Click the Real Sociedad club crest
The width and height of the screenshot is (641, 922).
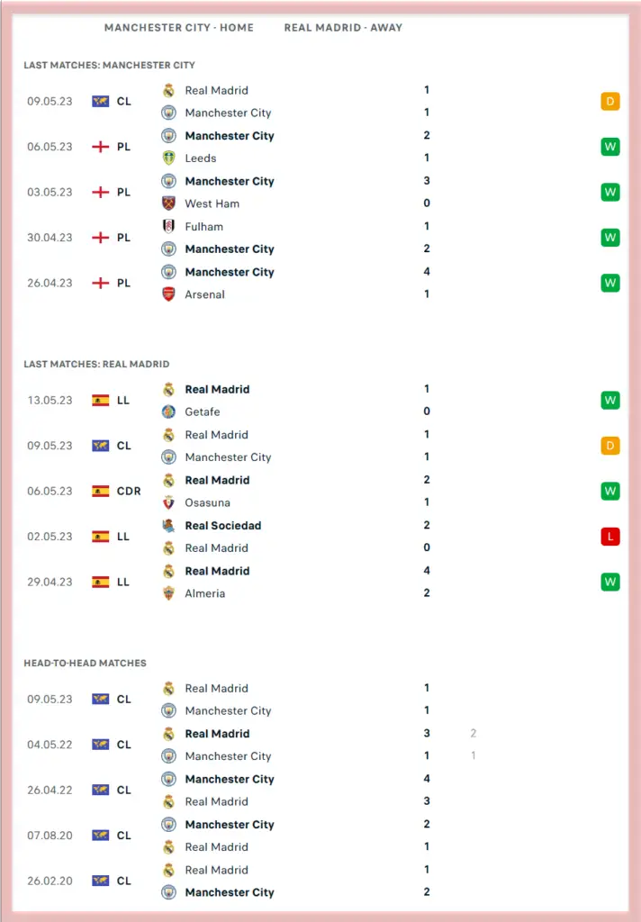pos(168,526)
